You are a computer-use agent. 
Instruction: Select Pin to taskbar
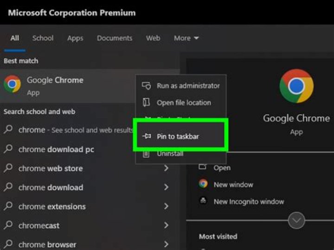point(180,136)
